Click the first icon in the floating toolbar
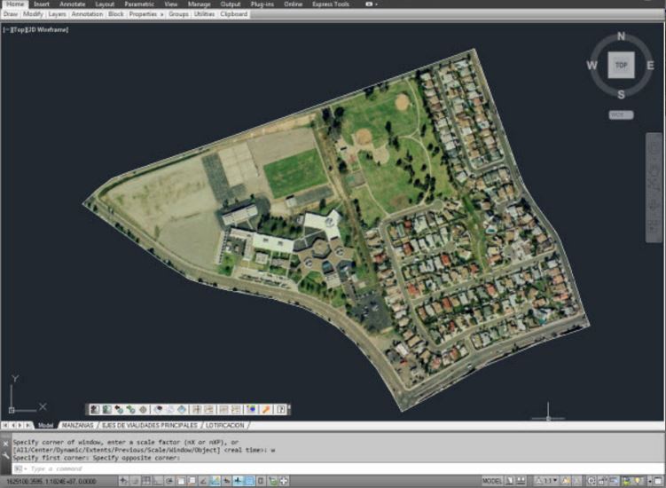Image resolution: width=666 pixels, height=488 pixels. pos(93,410)
